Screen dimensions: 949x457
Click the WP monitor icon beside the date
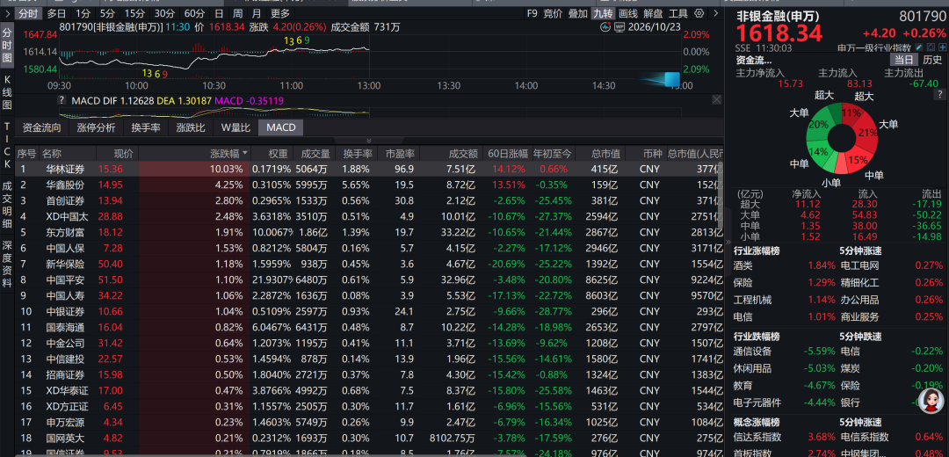619,26
